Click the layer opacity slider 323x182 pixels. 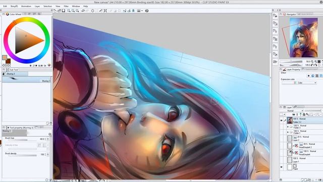tap(313, 111)
